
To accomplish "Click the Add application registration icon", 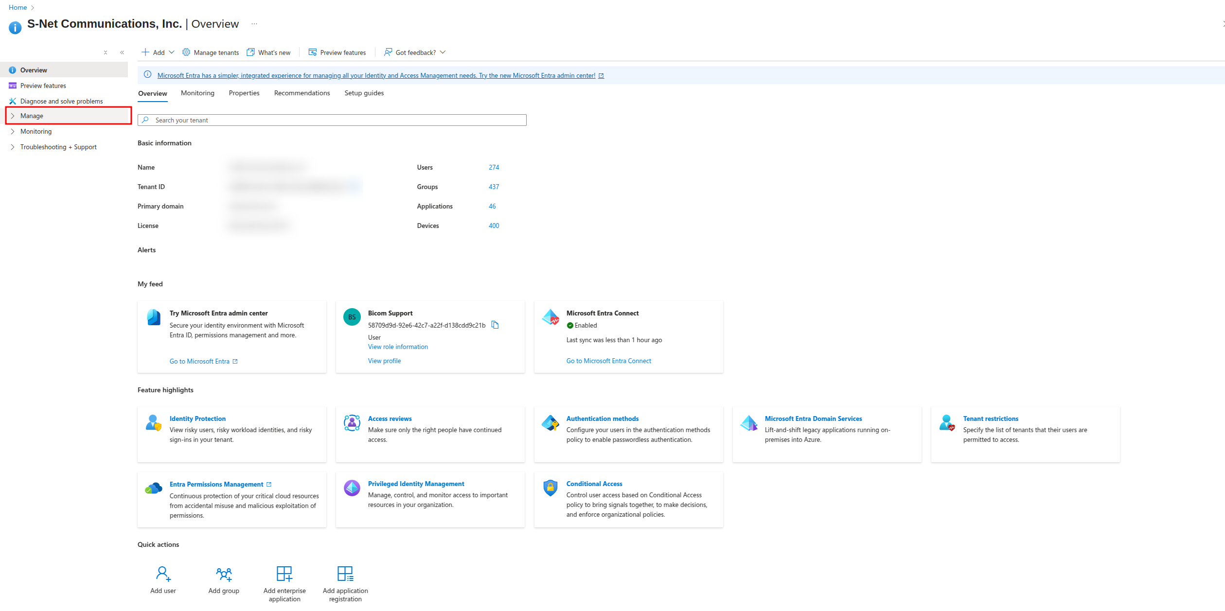I will point(345,574).
